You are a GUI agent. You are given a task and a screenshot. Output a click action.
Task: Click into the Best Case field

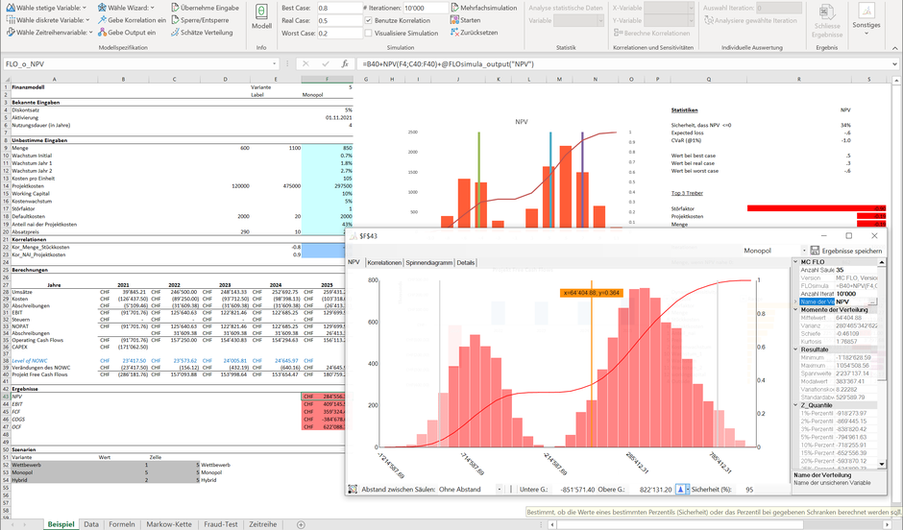[x=340, y=8]
